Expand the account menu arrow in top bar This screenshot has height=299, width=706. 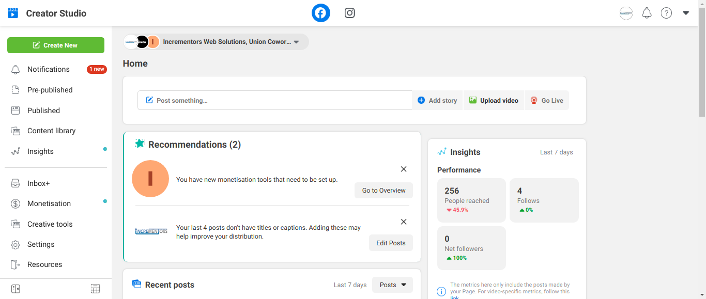pyautogui.click(x=686, y=13)
